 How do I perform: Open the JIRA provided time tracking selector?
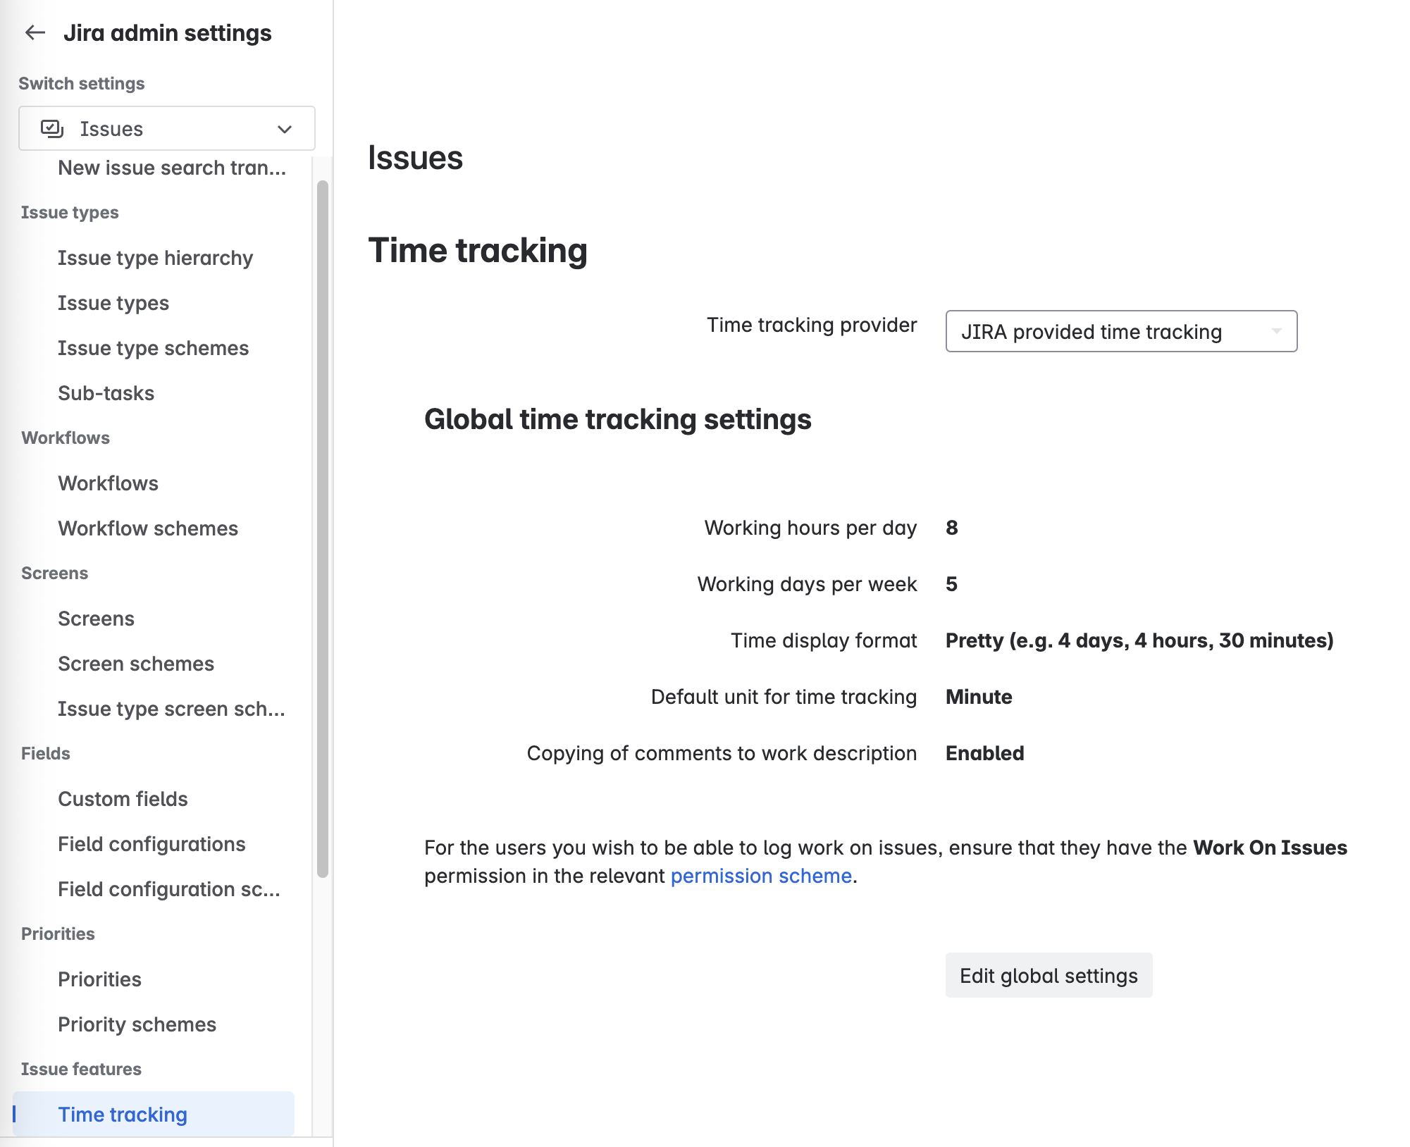point(1120,331)
